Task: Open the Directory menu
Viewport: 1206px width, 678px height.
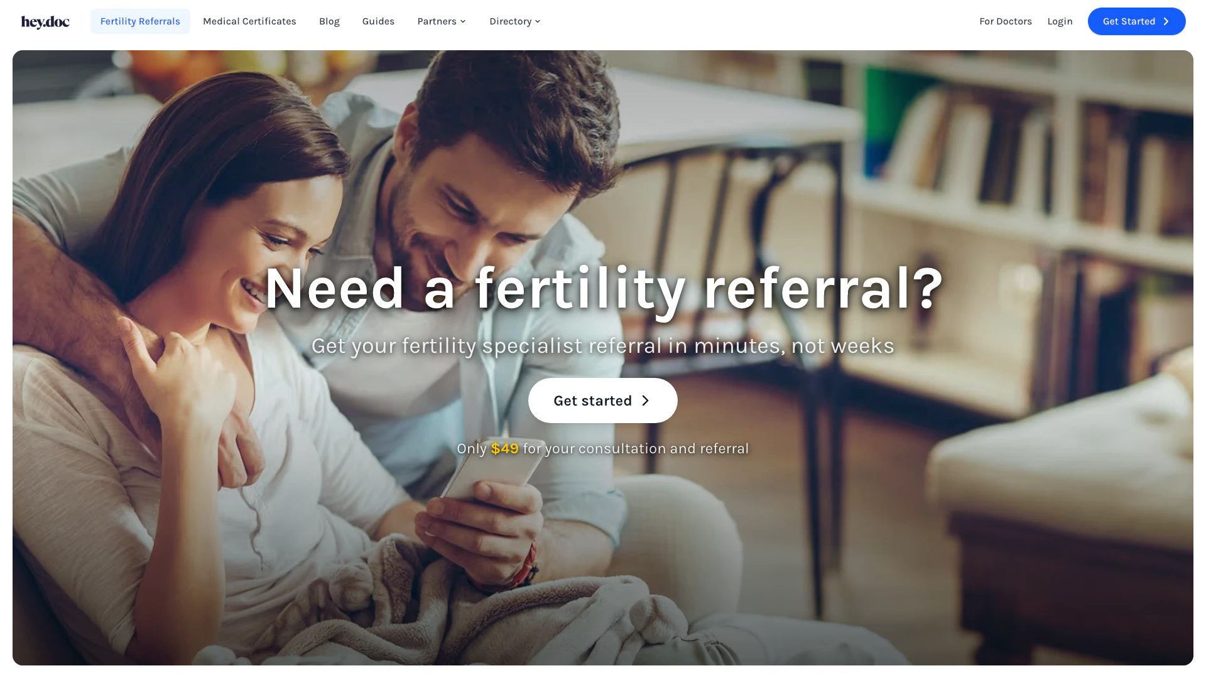Action: (x=515, y=21)
